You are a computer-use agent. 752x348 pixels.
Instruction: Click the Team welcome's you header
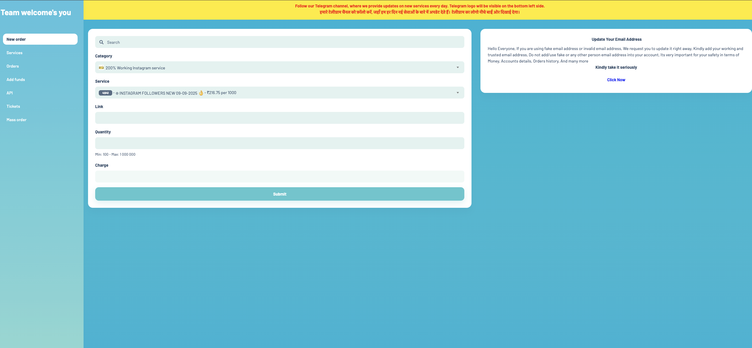(x=36, y=13)
